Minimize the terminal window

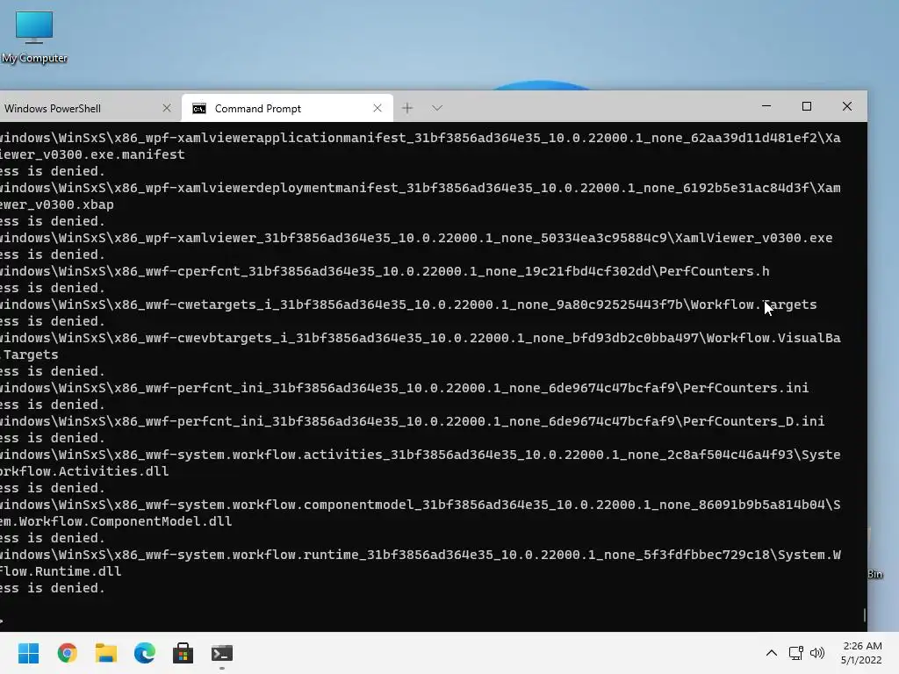point(766,106)
